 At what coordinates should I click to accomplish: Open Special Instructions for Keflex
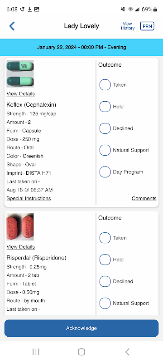point(29,198)
